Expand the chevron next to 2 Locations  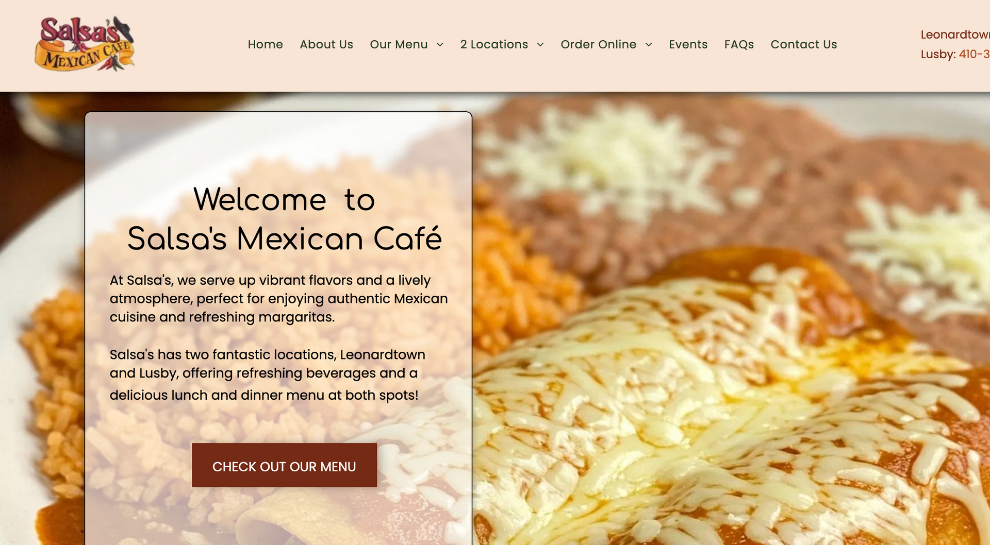540,45
